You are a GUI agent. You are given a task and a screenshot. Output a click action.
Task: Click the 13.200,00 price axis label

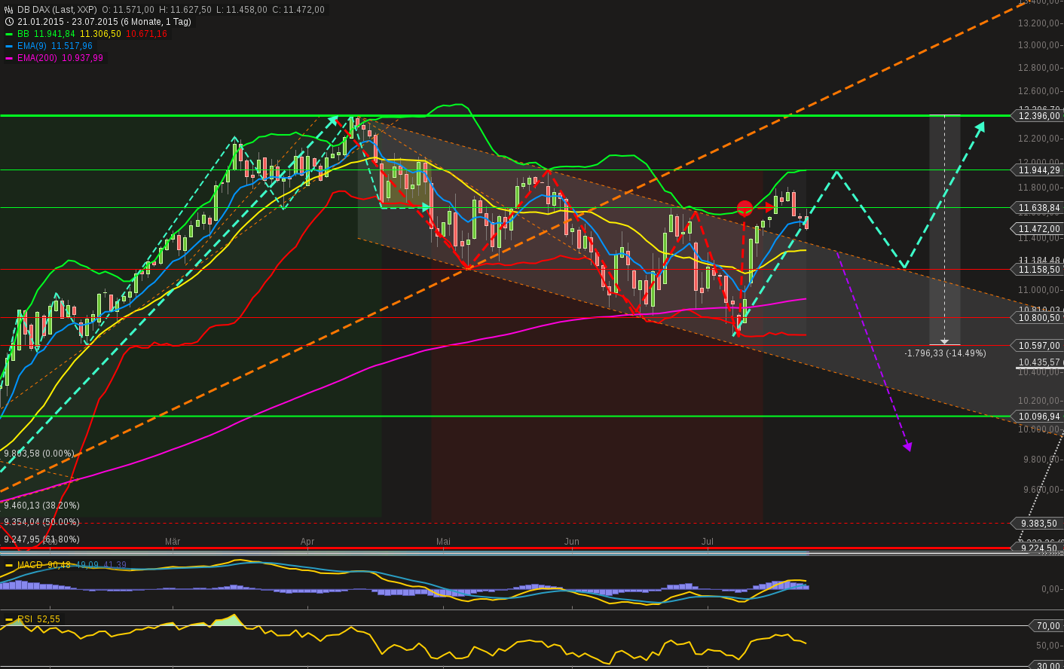(1040, 23)
